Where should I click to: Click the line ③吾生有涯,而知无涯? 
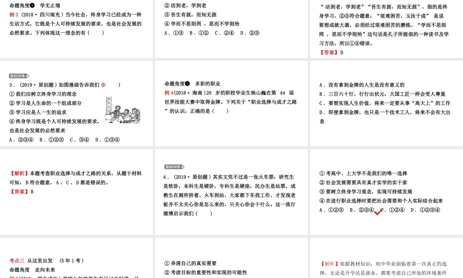pyautogui.click(x=190, y=14)
